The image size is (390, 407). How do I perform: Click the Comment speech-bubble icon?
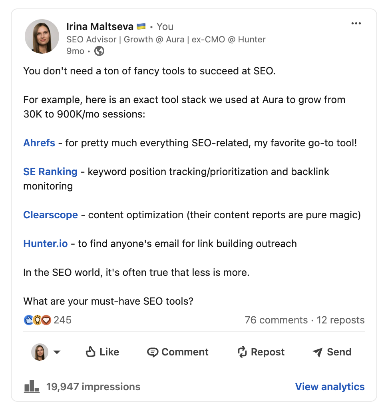tap(153, 352)
